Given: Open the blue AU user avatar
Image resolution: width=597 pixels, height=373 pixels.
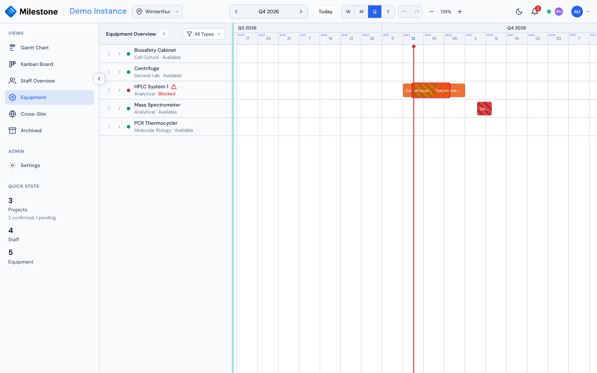Looking at the screenshot, I should tap(577, 12).
